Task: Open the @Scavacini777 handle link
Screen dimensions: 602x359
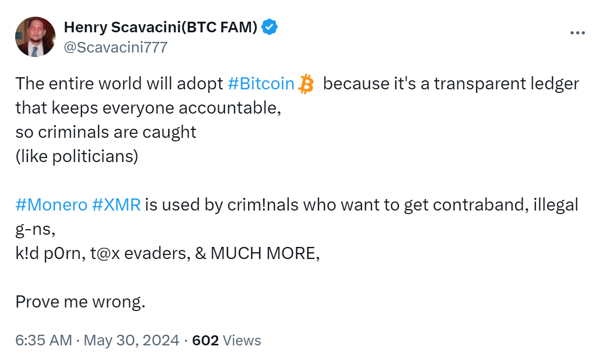Action: (x=115, y=47)
